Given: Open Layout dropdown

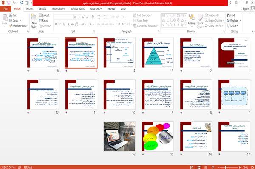Looking at the screenshot, I should [45, 15].
